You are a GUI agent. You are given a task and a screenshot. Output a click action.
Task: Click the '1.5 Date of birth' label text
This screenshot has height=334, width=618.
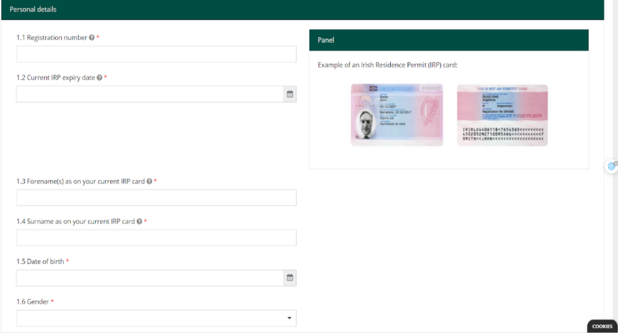pos(40,262)
